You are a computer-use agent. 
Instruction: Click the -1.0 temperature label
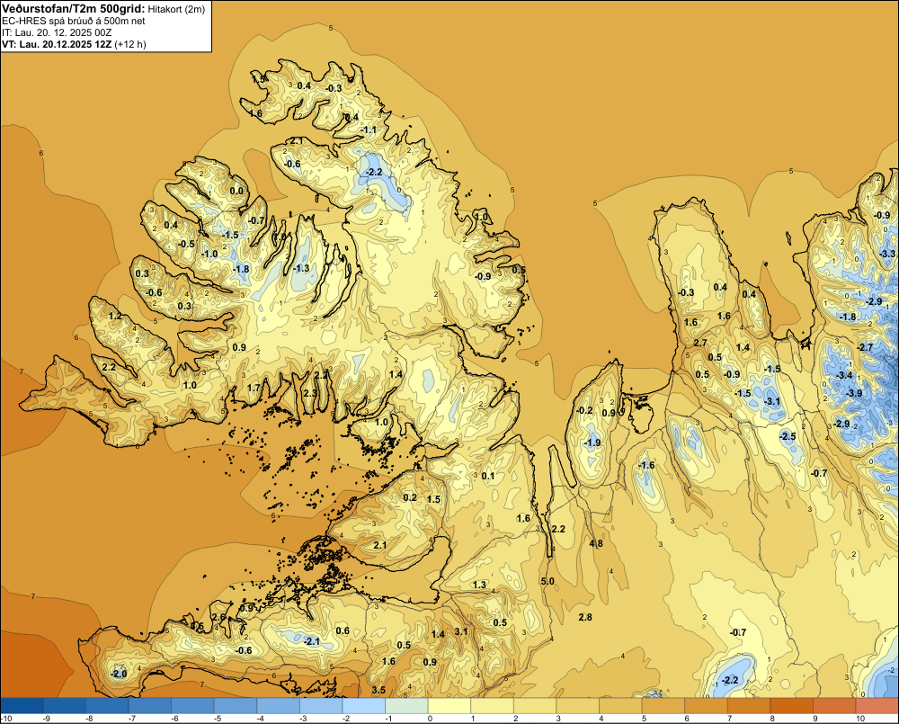coord(209,254)
